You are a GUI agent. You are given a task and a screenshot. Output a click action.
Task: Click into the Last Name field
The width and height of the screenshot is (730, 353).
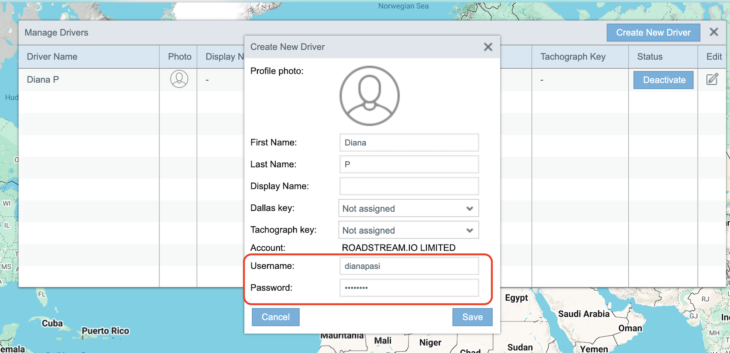tap(409, 164)
